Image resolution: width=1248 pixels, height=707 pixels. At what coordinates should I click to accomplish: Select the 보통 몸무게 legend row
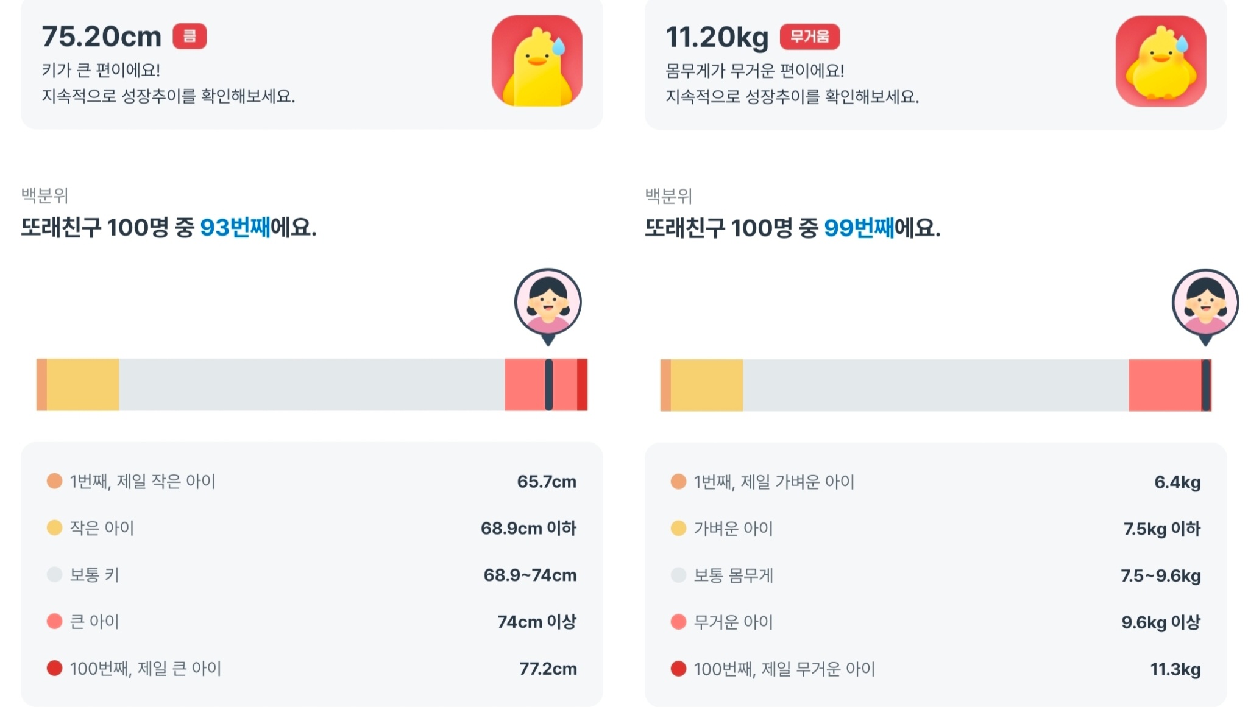click(x=935, y=575)
